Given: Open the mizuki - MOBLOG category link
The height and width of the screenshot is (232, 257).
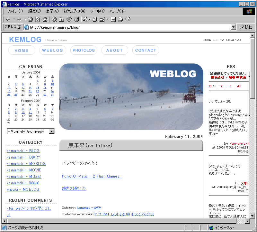Looking at the screenshot, I should point(23,189).
